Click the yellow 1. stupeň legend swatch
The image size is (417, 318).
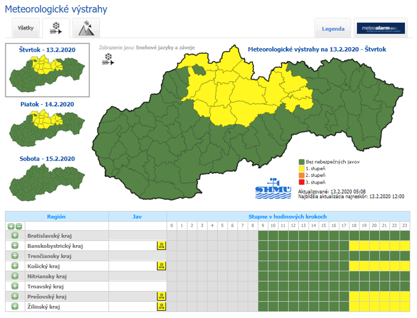point(301,168)
